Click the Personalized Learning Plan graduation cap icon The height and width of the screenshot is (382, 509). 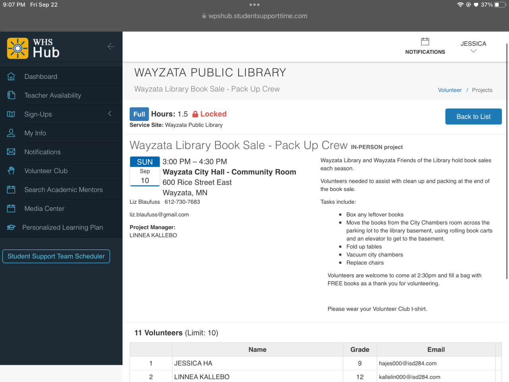point(11,227)
